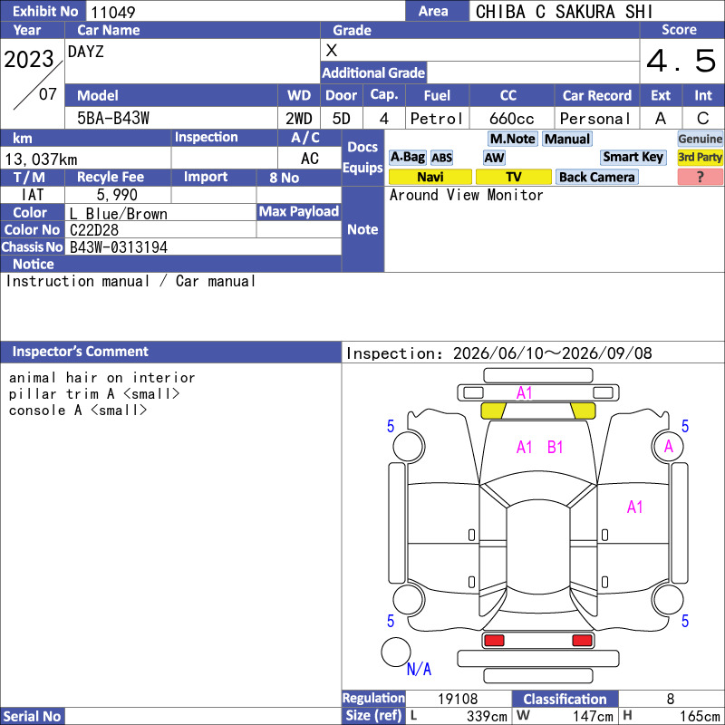The image size is (725, 725).
Task: Click the comment line pillar trim A small
Action: pos(94,394)
